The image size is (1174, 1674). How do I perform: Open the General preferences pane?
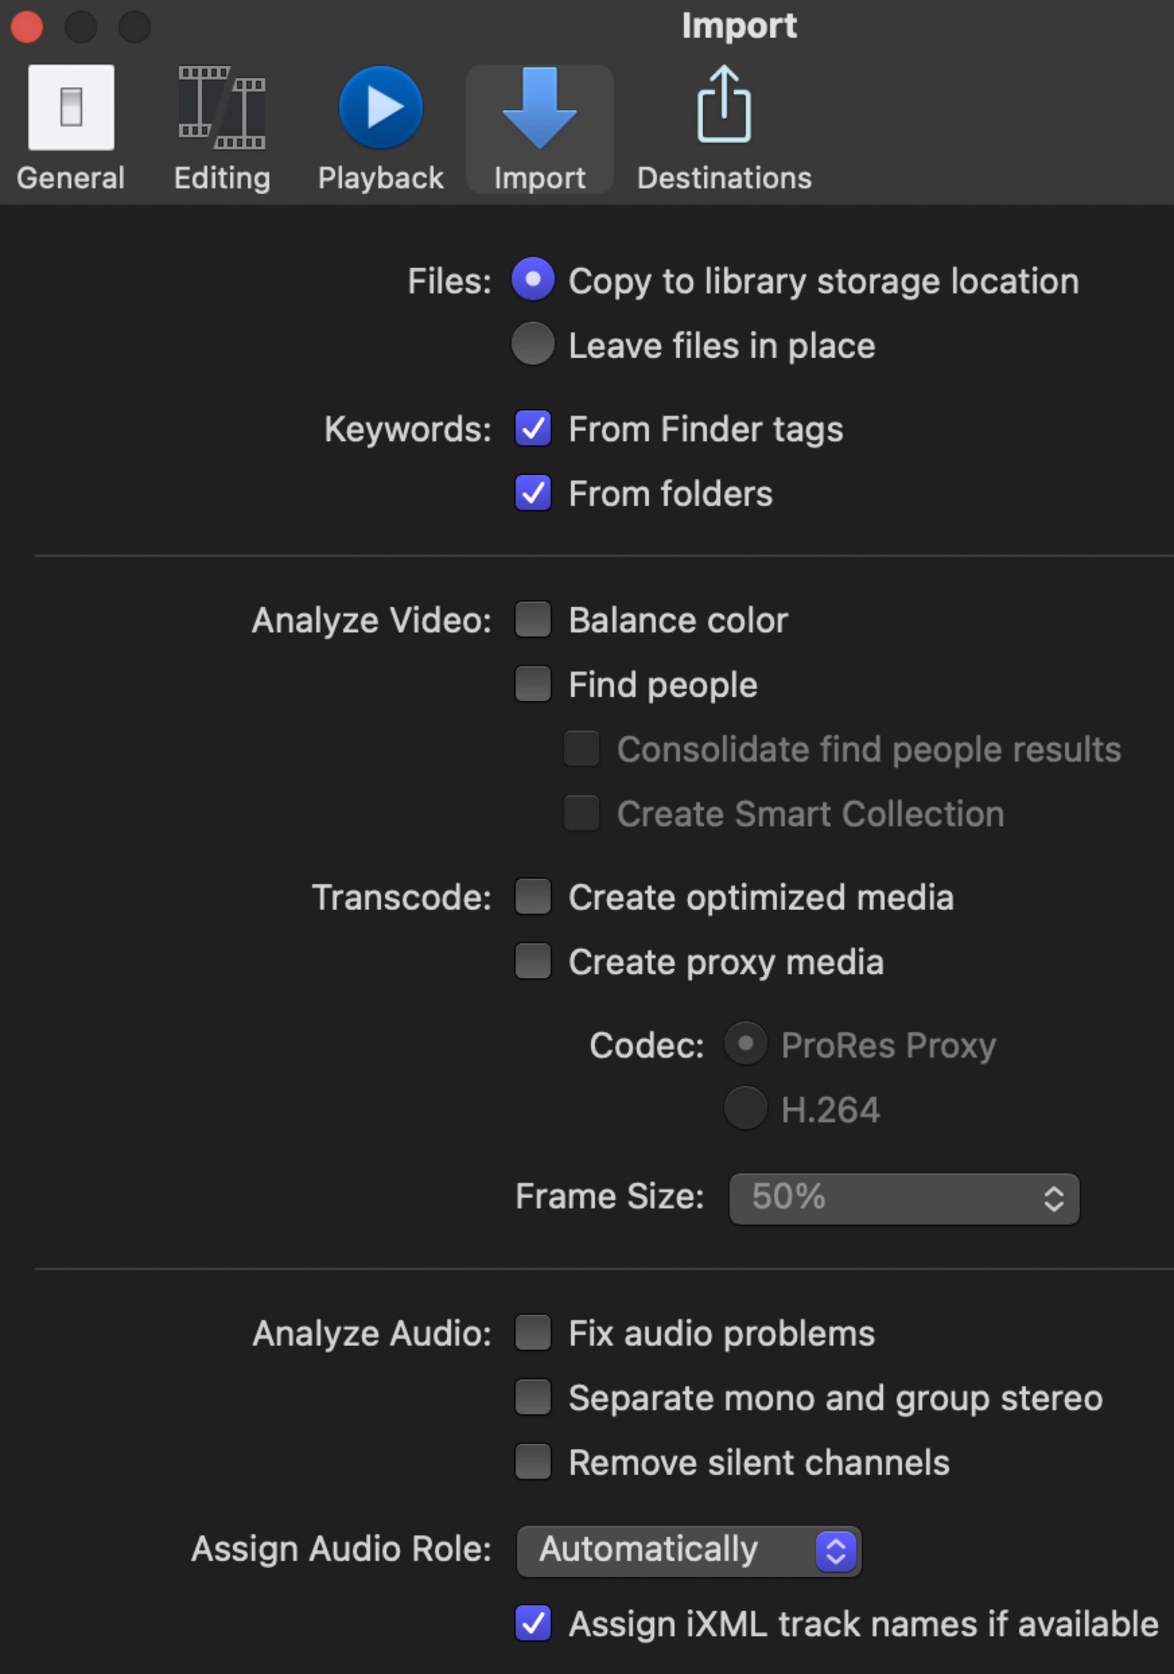tap(71, 128)
